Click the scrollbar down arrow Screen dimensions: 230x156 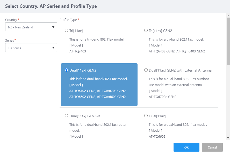(x=228, y=138)
